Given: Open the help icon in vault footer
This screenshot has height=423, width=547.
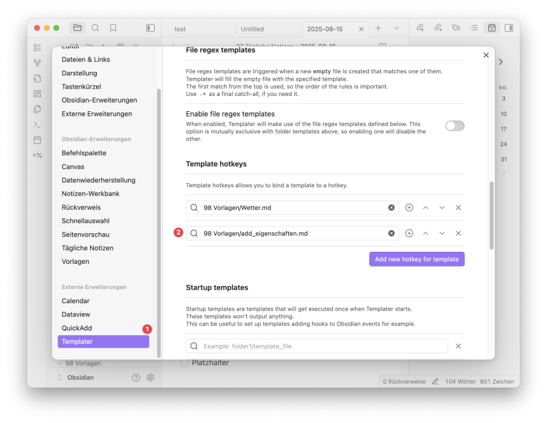Looking at the screenshot, I should point(136,378).
